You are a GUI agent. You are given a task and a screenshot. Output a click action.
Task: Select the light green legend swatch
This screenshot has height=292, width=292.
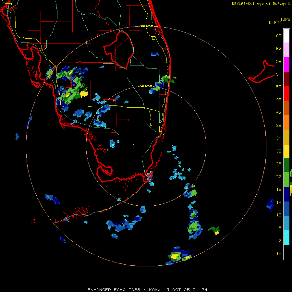click(x=286, y=180)
